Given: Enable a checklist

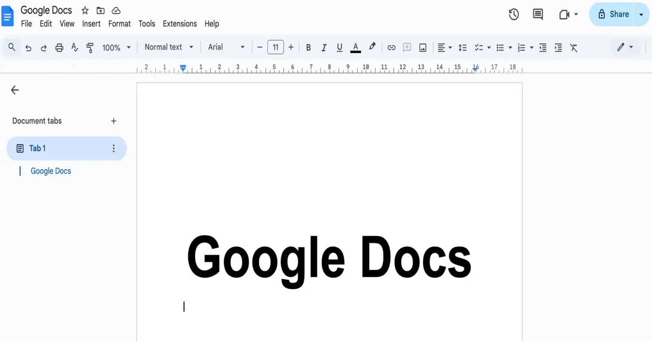Looking at the screenshot, I should click(479, 48).
